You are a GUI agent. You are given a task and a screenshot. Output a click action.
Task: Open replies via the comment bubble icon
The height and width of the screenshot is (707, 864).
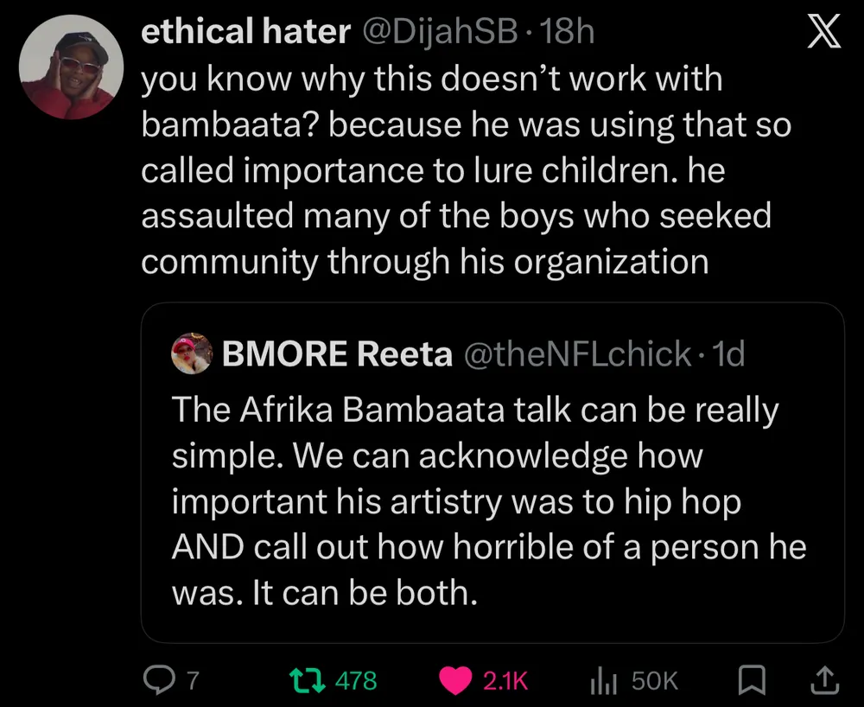[x=159, y=680]
